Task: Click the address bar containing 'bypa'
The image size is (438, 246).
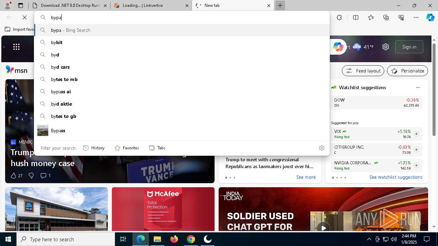Action: pos(182,17)
